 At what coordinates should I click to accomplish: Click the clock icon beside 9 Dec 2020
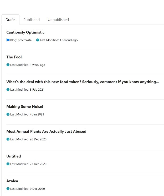click(8, 189)
